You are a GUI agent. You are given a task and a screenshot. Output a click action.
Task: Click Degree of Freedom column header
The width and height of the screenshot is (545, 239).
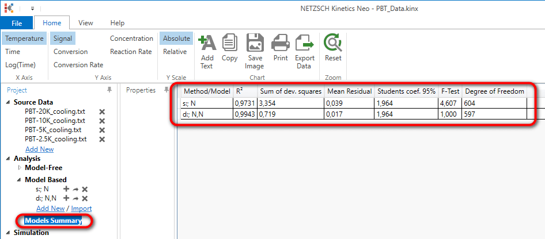click(494, 91)
